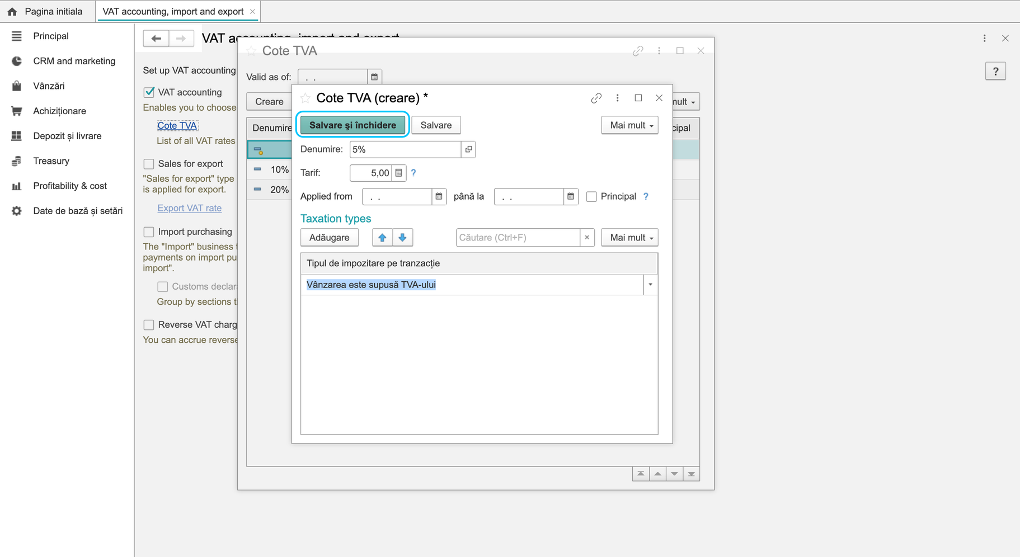This screenshot has height=557, width=1020.
Task: Click help question mark beside Principal checkbox
Action: pyautogui.click(x=646, y=196)
